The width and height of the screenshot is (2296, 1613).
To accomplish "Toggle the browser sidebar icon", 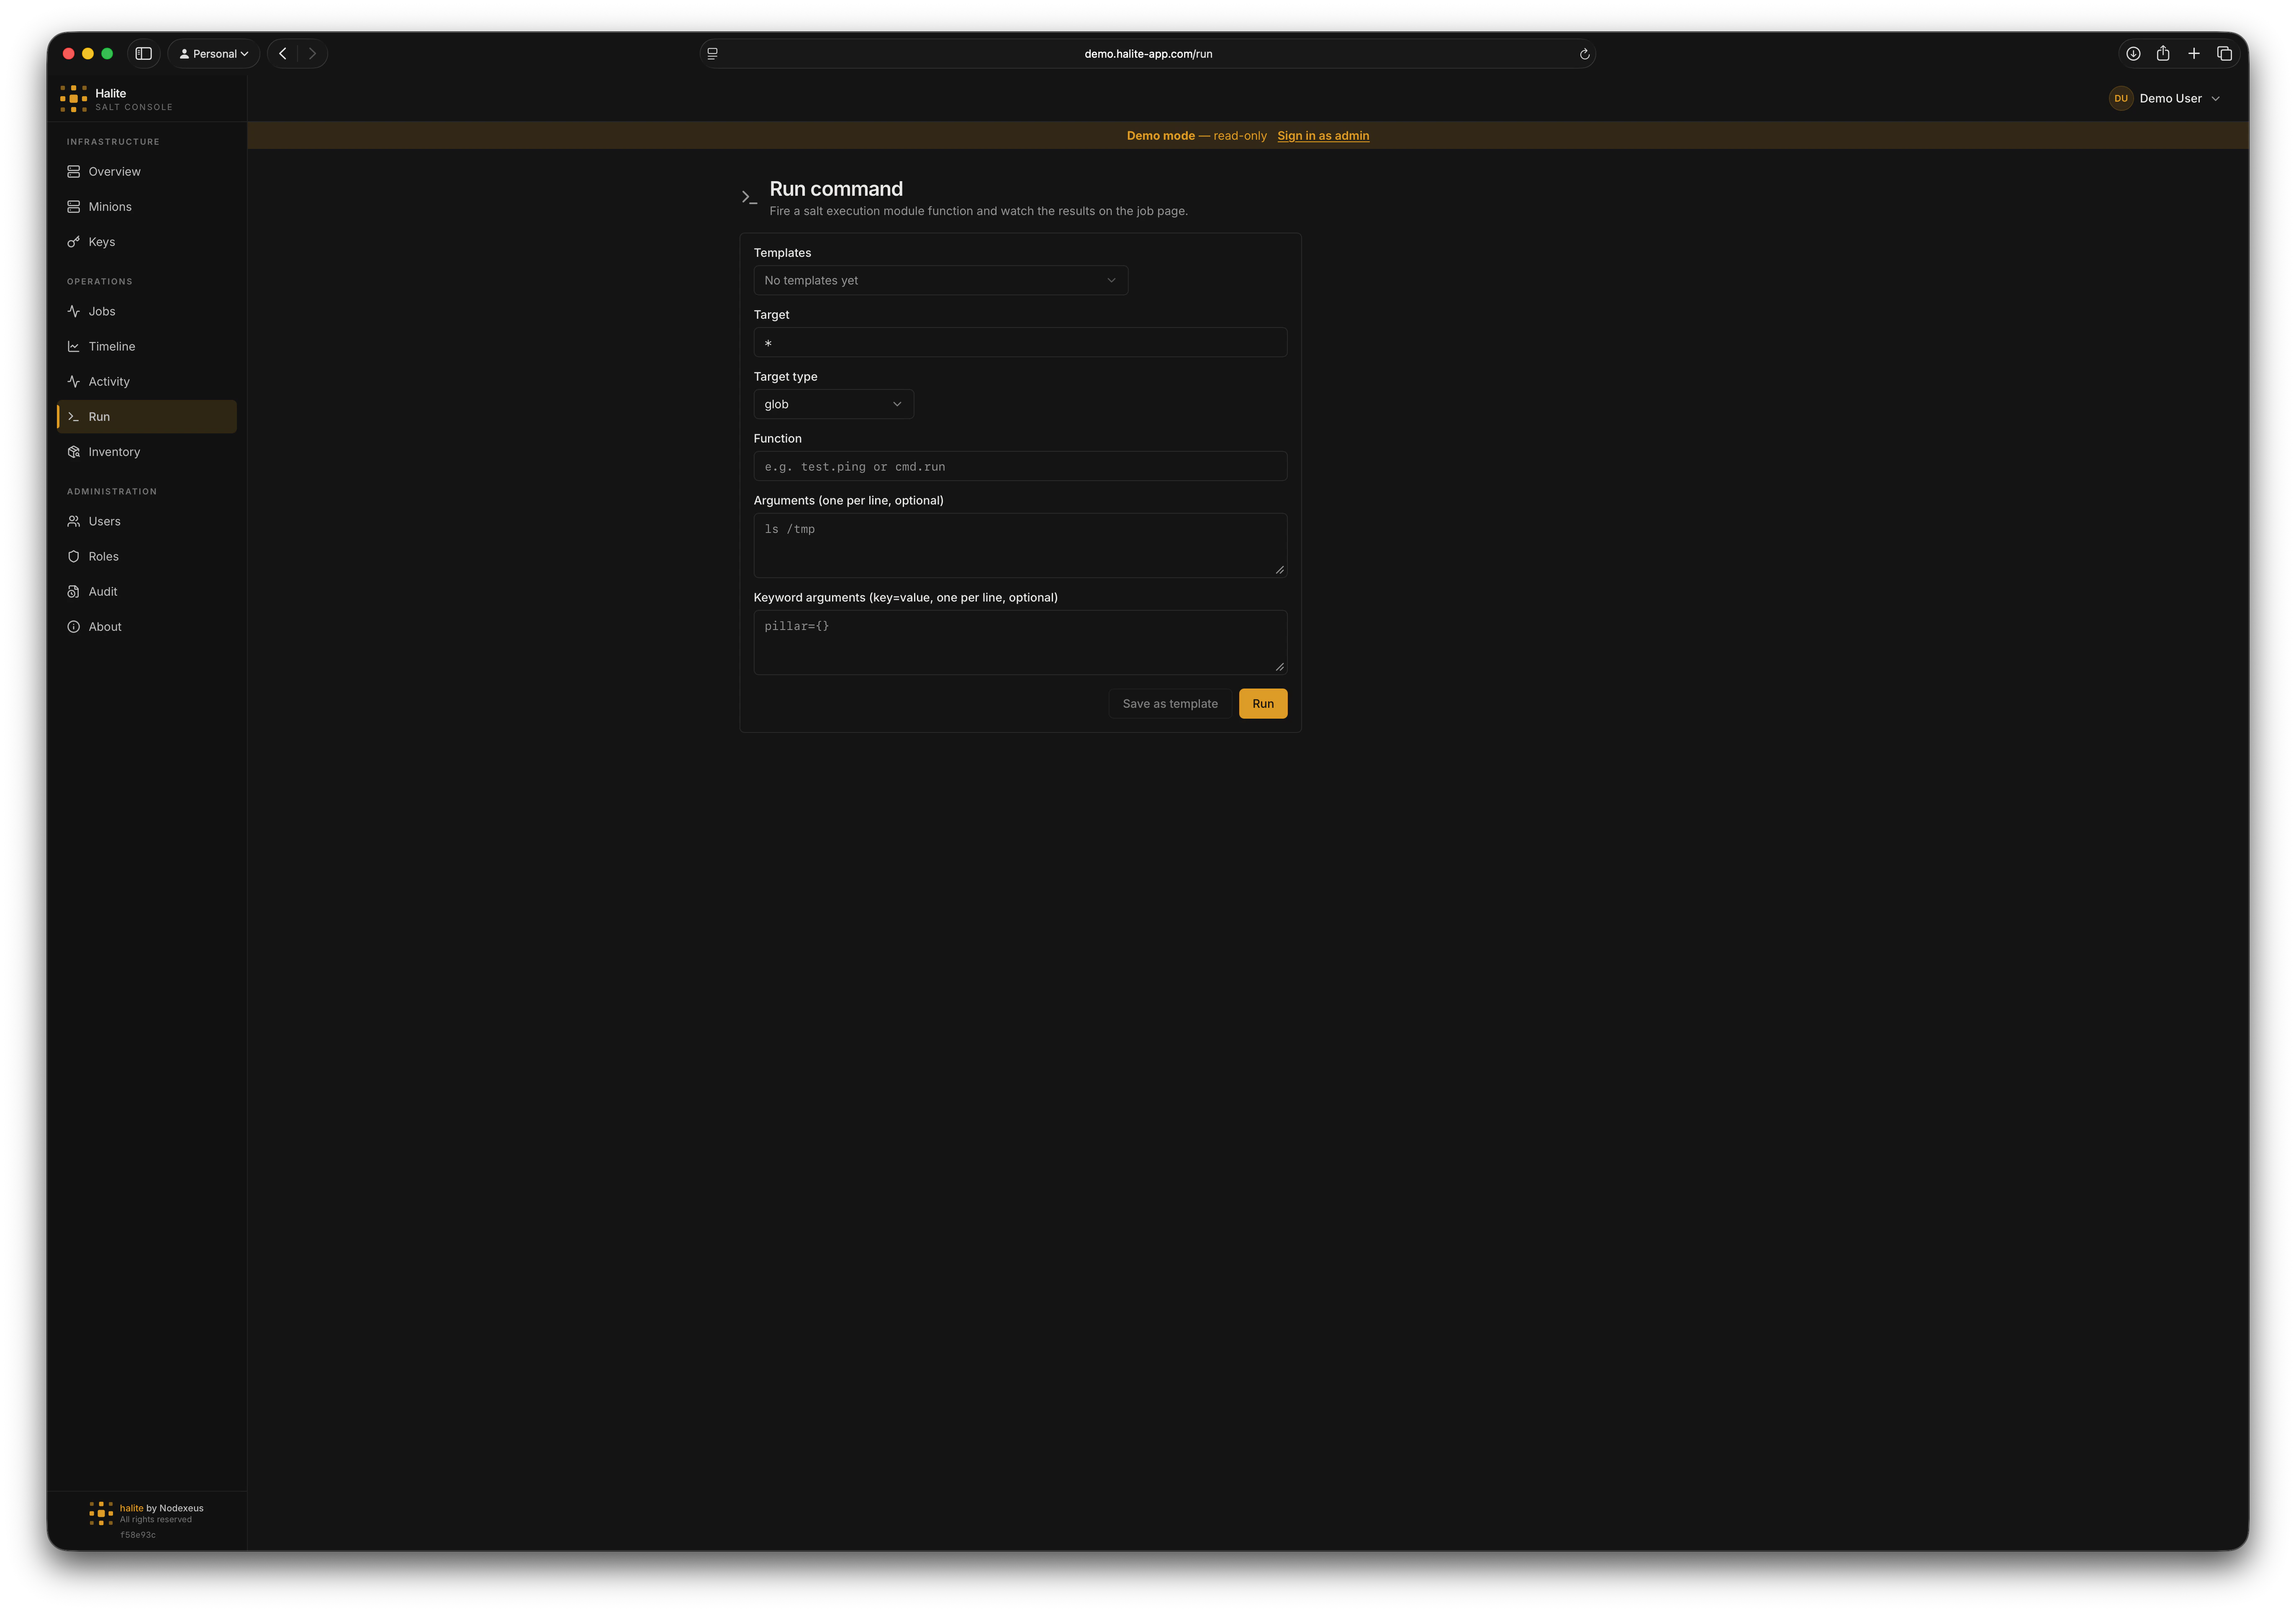I will coord(143,54).
